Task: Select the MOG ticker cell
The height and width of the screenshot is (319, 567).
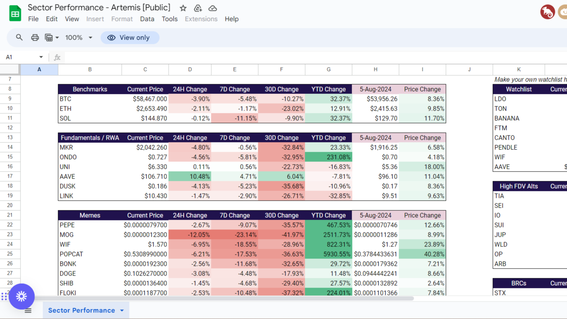Action: tap(90, 235)
